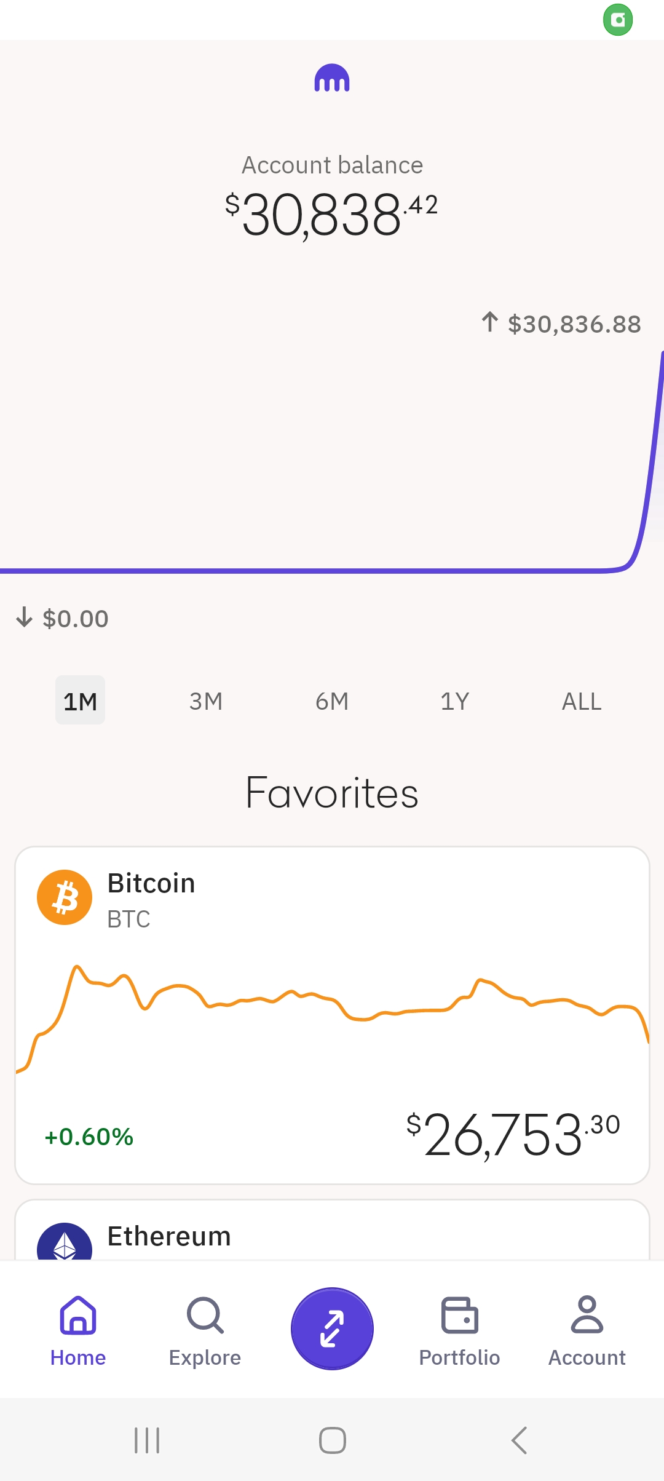Tap the purple balance chart line
The image size is (664, 1481).
tap(307, 571)
